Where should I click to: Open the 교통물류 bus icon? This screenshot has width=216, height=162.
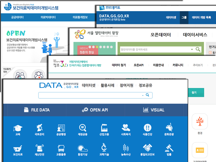coord(61,148)
